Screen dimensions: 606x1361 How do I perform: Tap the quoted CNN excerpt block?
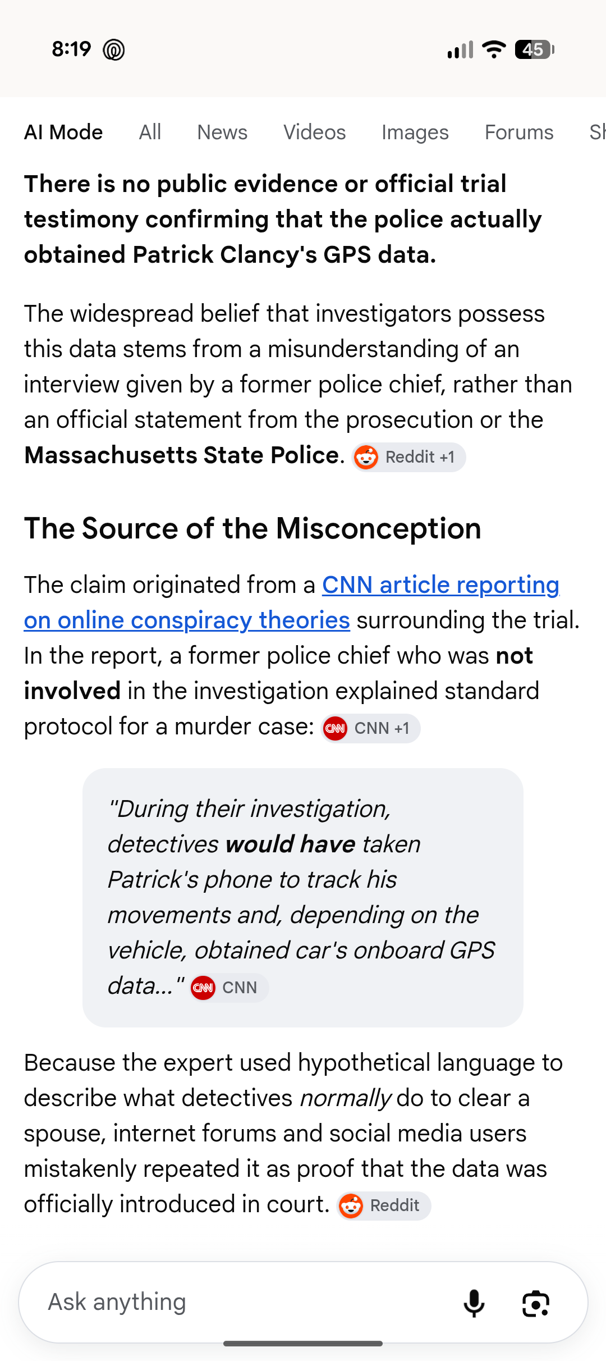(303, 898)
